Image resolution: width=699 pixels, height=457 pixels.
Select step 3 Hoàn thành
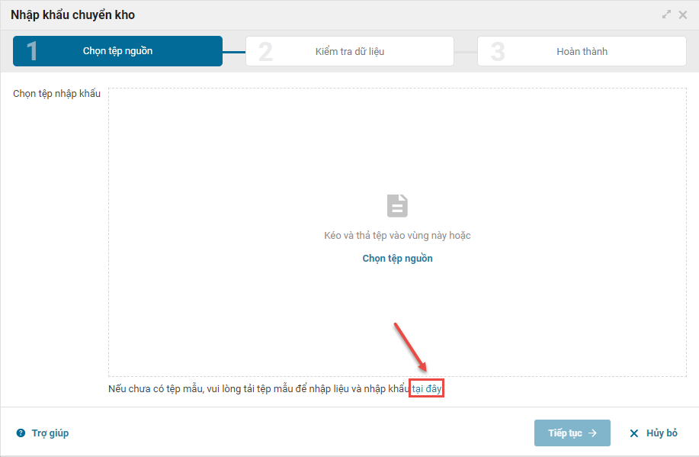pyautogui.click(x=582, y=51)
